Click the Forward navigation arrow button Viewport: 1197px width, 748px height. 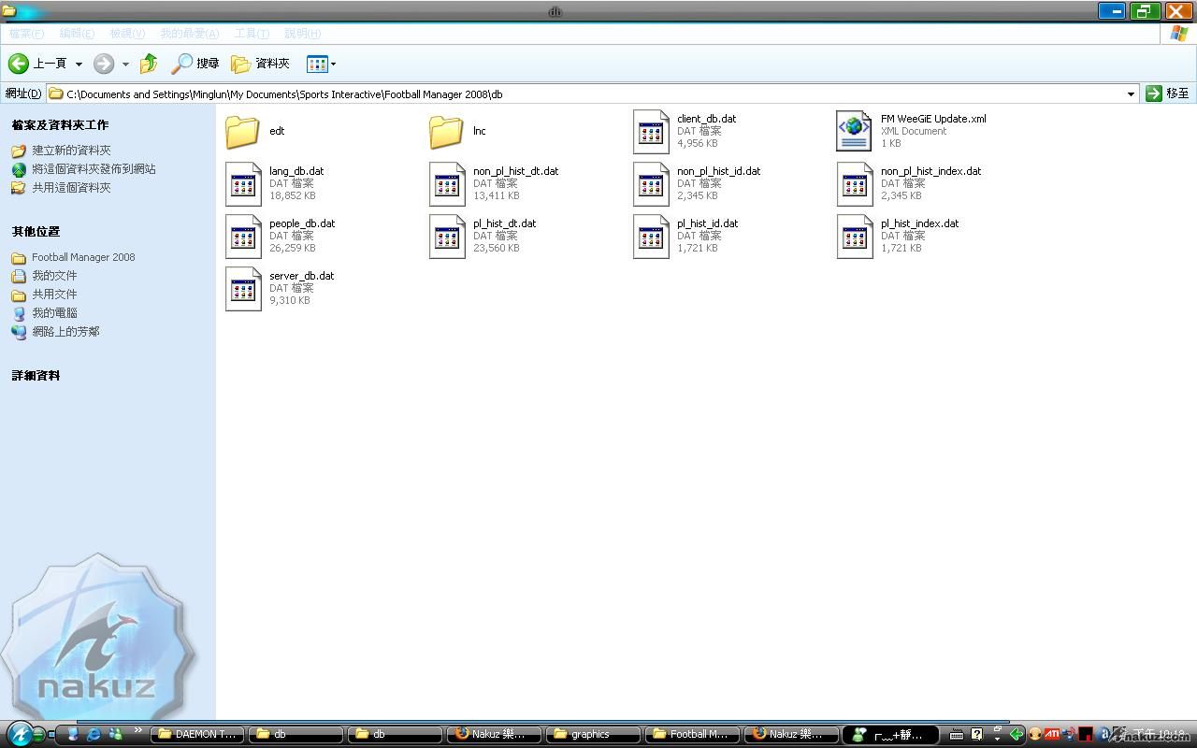pos(104,64)
